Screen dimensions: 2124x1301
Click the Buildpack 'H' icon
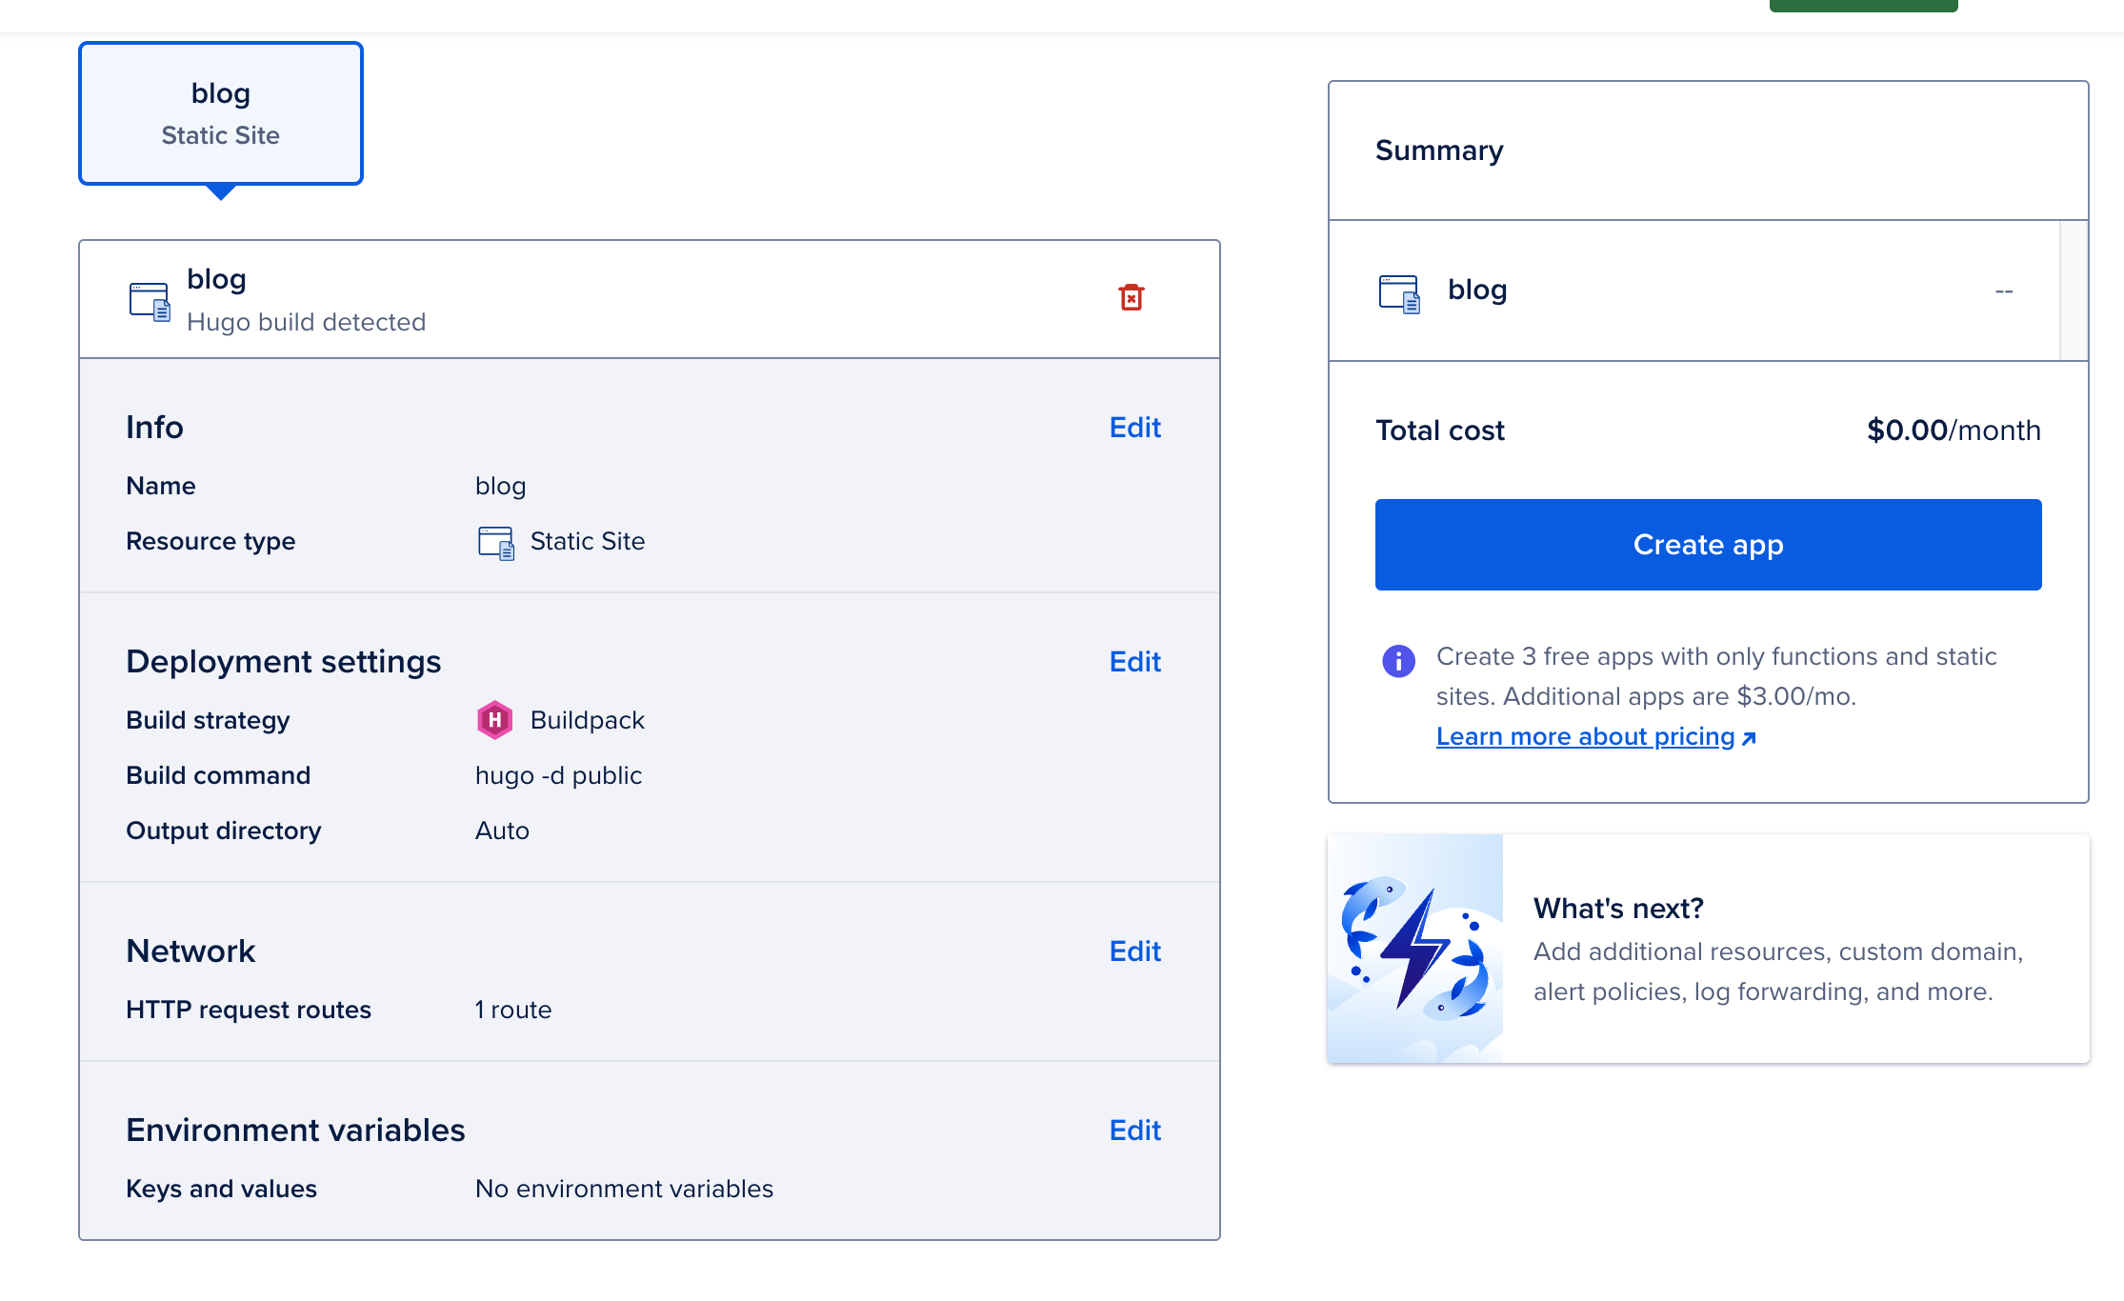(x=494, y=720)
